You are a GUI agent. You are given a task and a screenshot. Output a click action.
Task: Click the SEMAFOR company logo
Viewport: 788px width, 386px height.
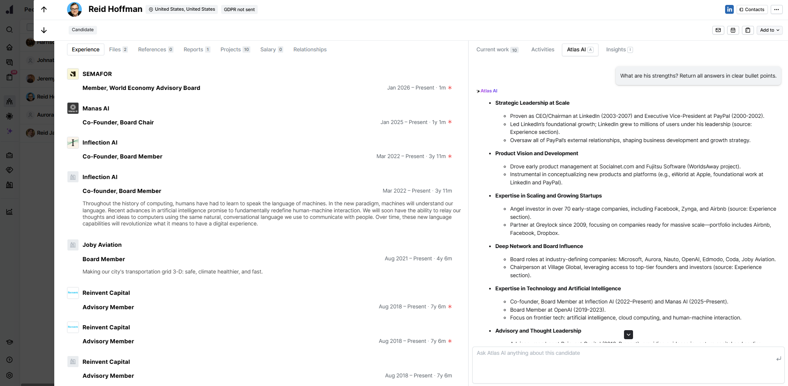click(73, 74)
